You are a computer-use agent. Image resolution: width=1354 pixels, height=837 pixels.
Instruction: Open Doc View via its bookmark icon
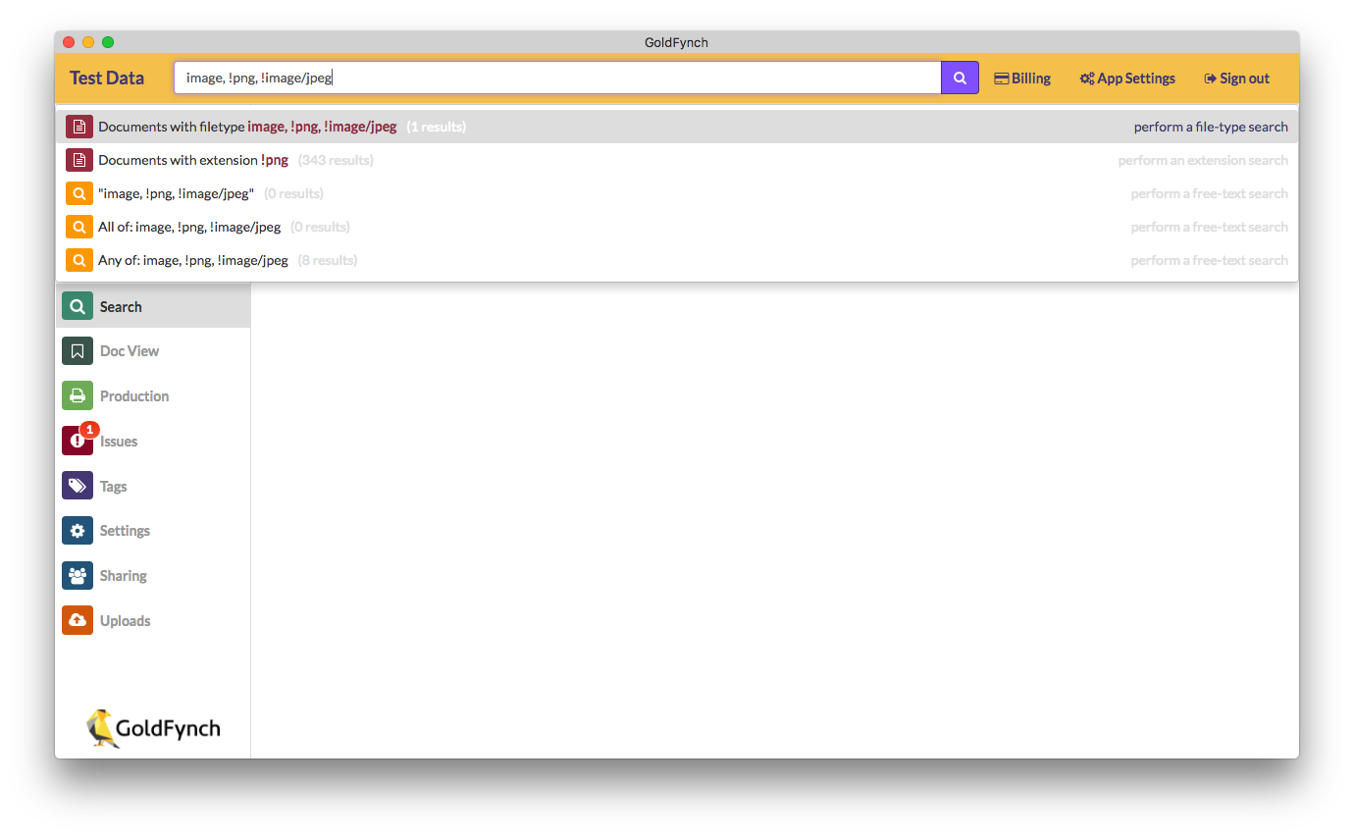[77, 350]
